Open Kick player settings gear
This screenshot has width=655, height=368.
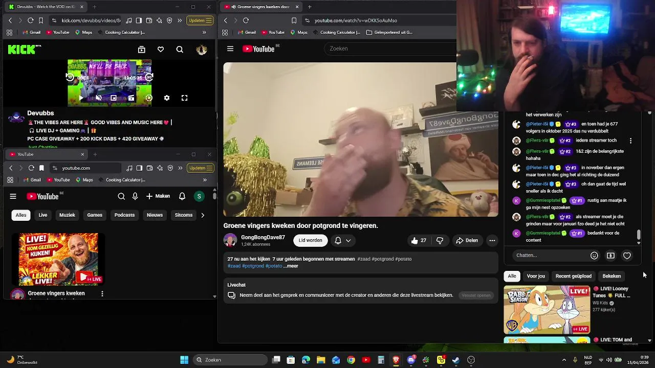(166, 98)
